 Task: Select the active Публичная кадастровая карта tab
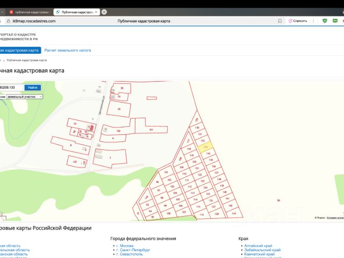tap(76, 12)
